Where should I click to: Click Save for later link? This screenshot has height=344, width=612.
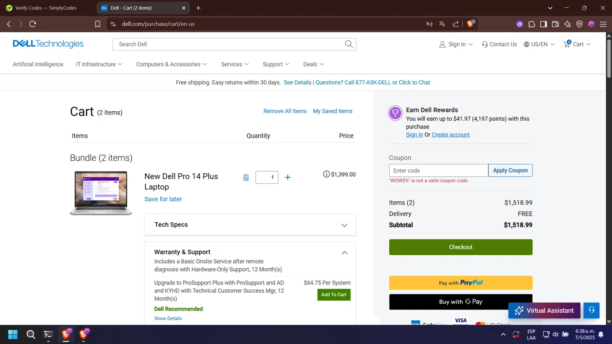[163, 199]
